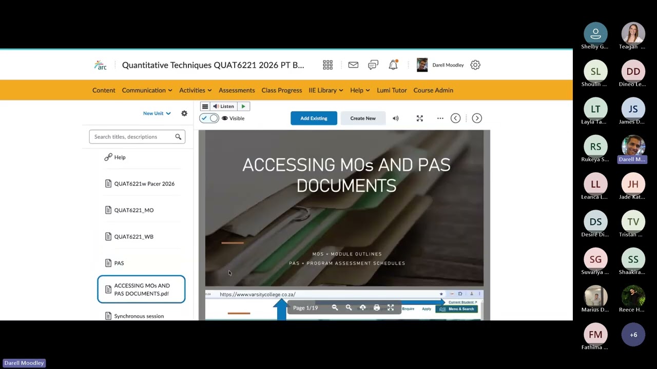Expand the Communication dropdown
This screenshot has width=657, height=369.
click(147, 90)
